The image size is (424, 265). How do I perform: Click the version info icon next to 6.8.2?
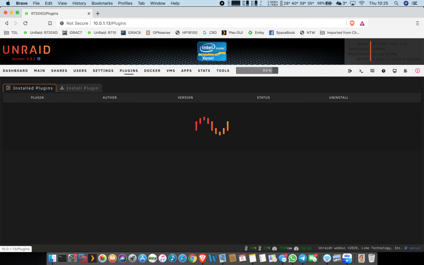coord(39,59)
